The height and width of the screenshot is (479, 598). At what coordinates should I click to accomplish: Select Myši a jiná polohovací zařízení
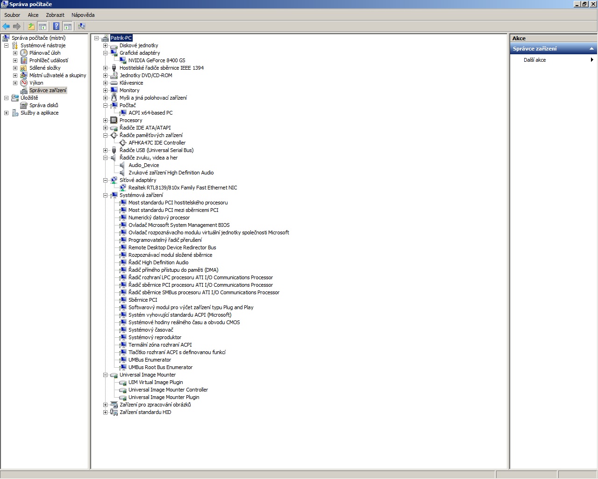click(153, 98)
